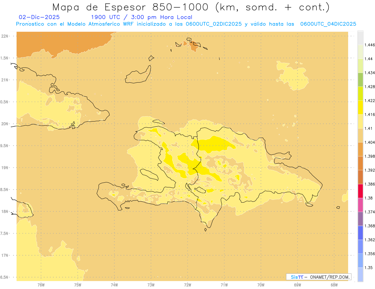Screen dimensions: 375x289
Task: Click the '0600UTC_04DIC2025' valid-until timestamp
Action: [328, 24]
